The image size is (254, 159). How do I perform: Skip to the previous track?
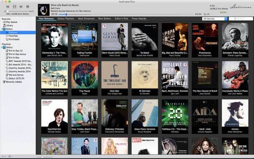pyautogui.click(x=8, y=7)
